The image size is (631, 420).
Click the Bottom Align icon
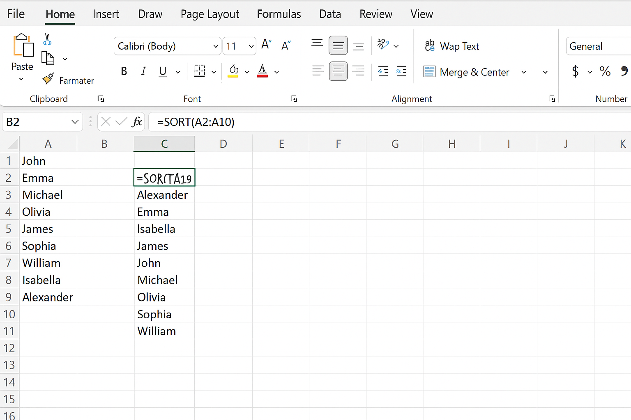pyautogui.click(x=358, y=46)
